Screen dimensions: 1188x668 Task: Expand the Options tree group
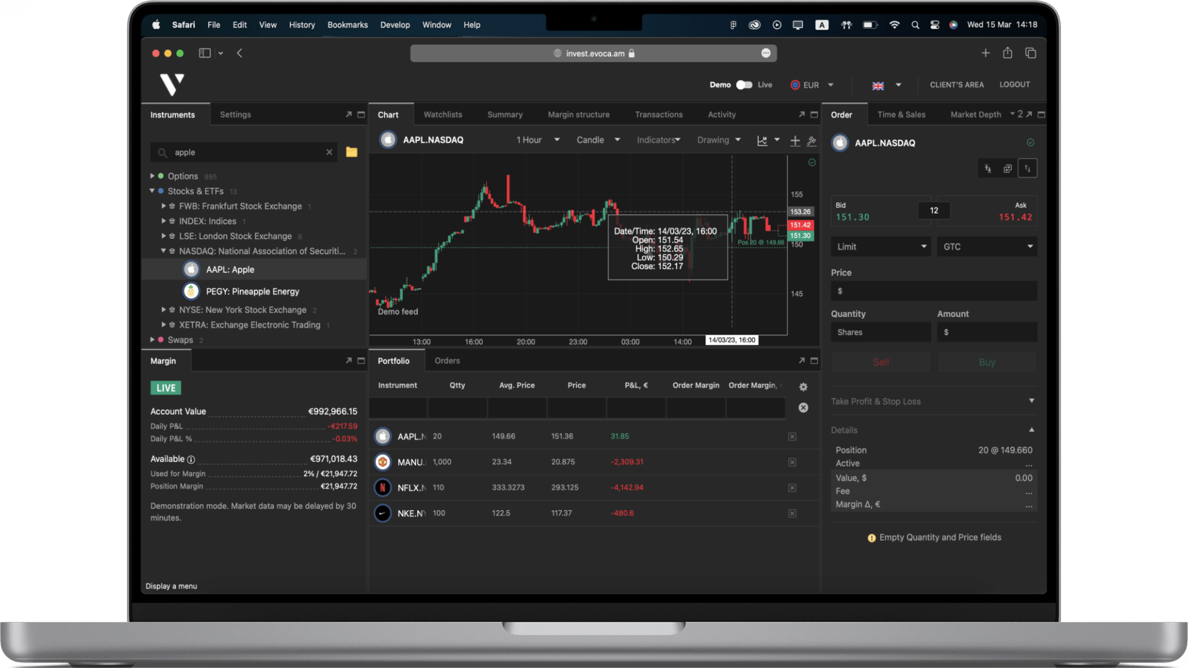152,176
